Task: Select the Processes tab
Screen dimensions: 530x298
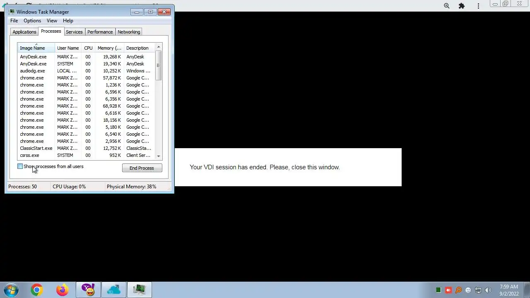Action: coord(51,31)
